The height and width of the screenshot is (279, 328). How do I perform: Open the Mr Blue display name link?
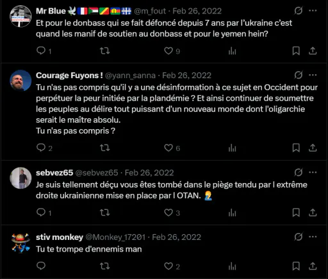(x=51, y=11)
